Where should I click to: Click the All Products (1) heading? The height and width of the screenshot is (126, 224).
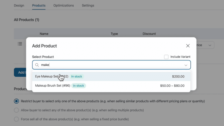click(x=26, y=20)
